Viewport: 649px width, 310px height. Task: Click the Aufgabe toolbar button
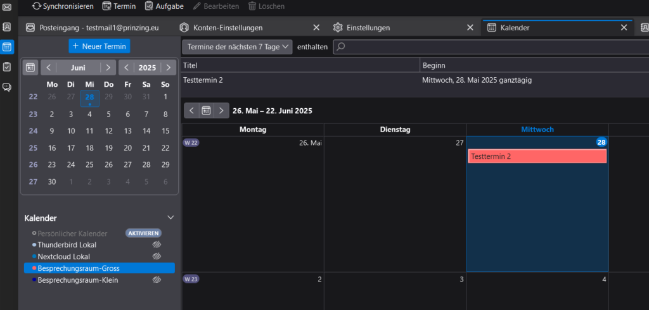click(x=164, y=6)
